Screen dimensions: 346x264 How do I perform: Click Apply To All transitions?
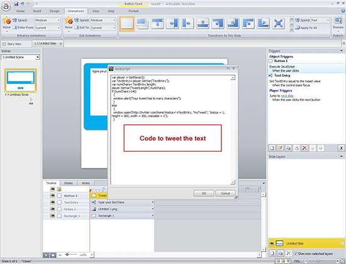(306, 28)
